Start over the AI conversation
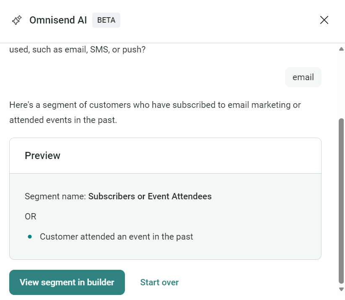This screenshot has width=345, height=300. point(159,282)
